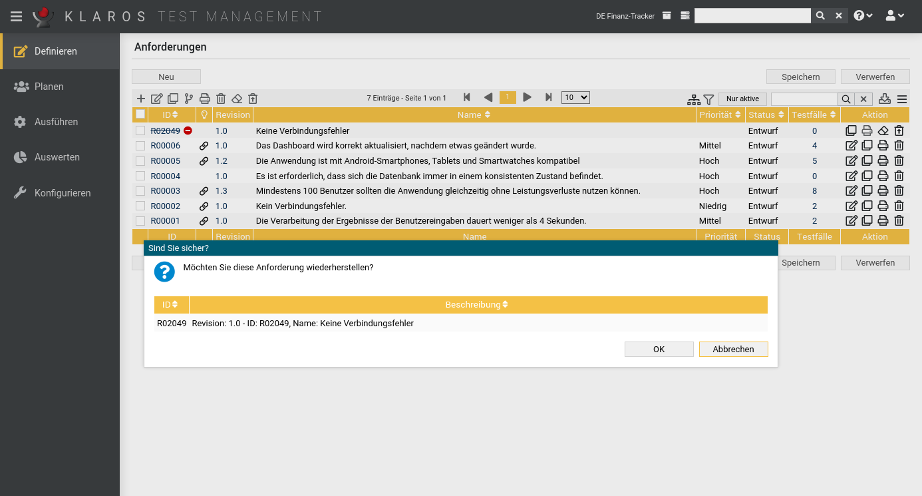Viewport: 922px width, 496px height.
Task: Click the link icon next to R00002
Action: pos(204,206)
